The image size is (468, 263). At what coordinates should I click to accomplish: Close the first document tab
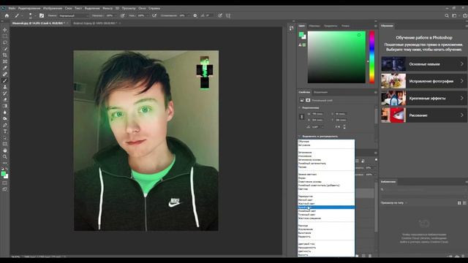click(x=67, y=23)
